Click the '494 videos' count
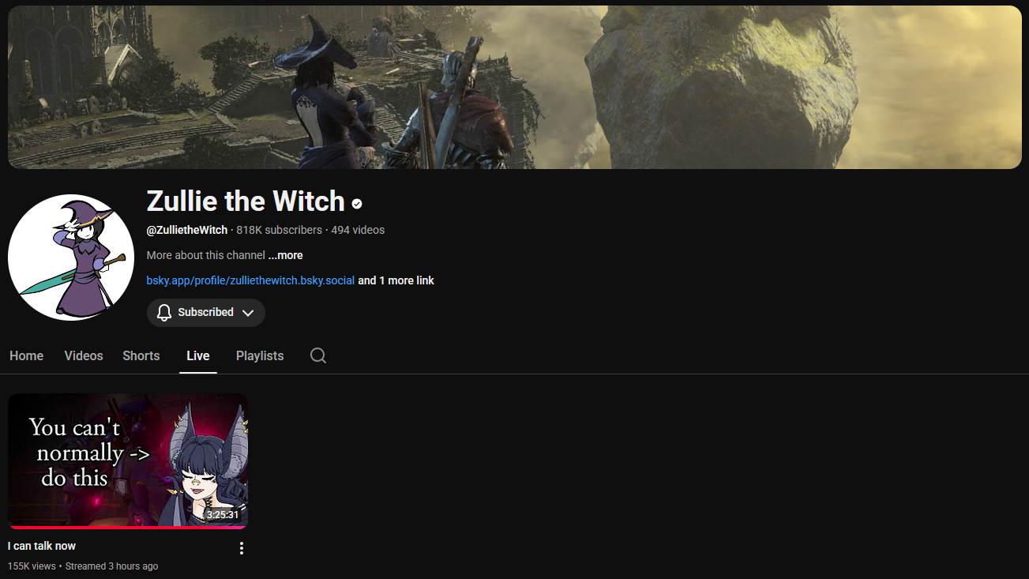Image resolution: width=1029 pixels, height=579 pixels. (x=358, y=230)
